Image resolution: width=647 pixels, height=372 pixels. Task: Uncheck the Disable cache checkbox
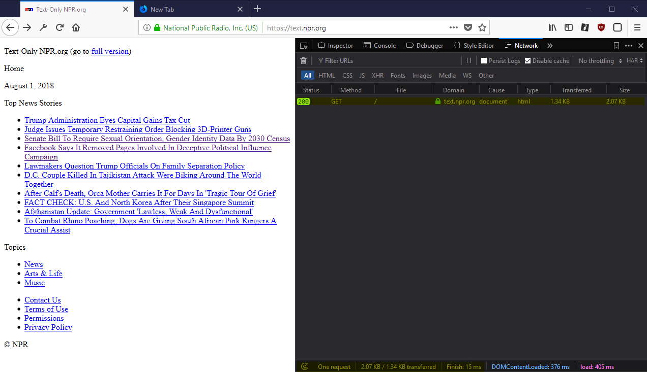pos(528,61)
